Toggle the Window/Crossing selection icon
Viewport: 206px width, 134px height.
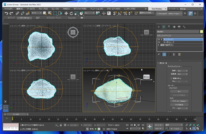[60, 13]
